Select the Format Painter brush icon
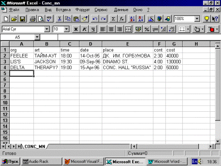Screen dimensions: 221x166 tap(85, 19)
